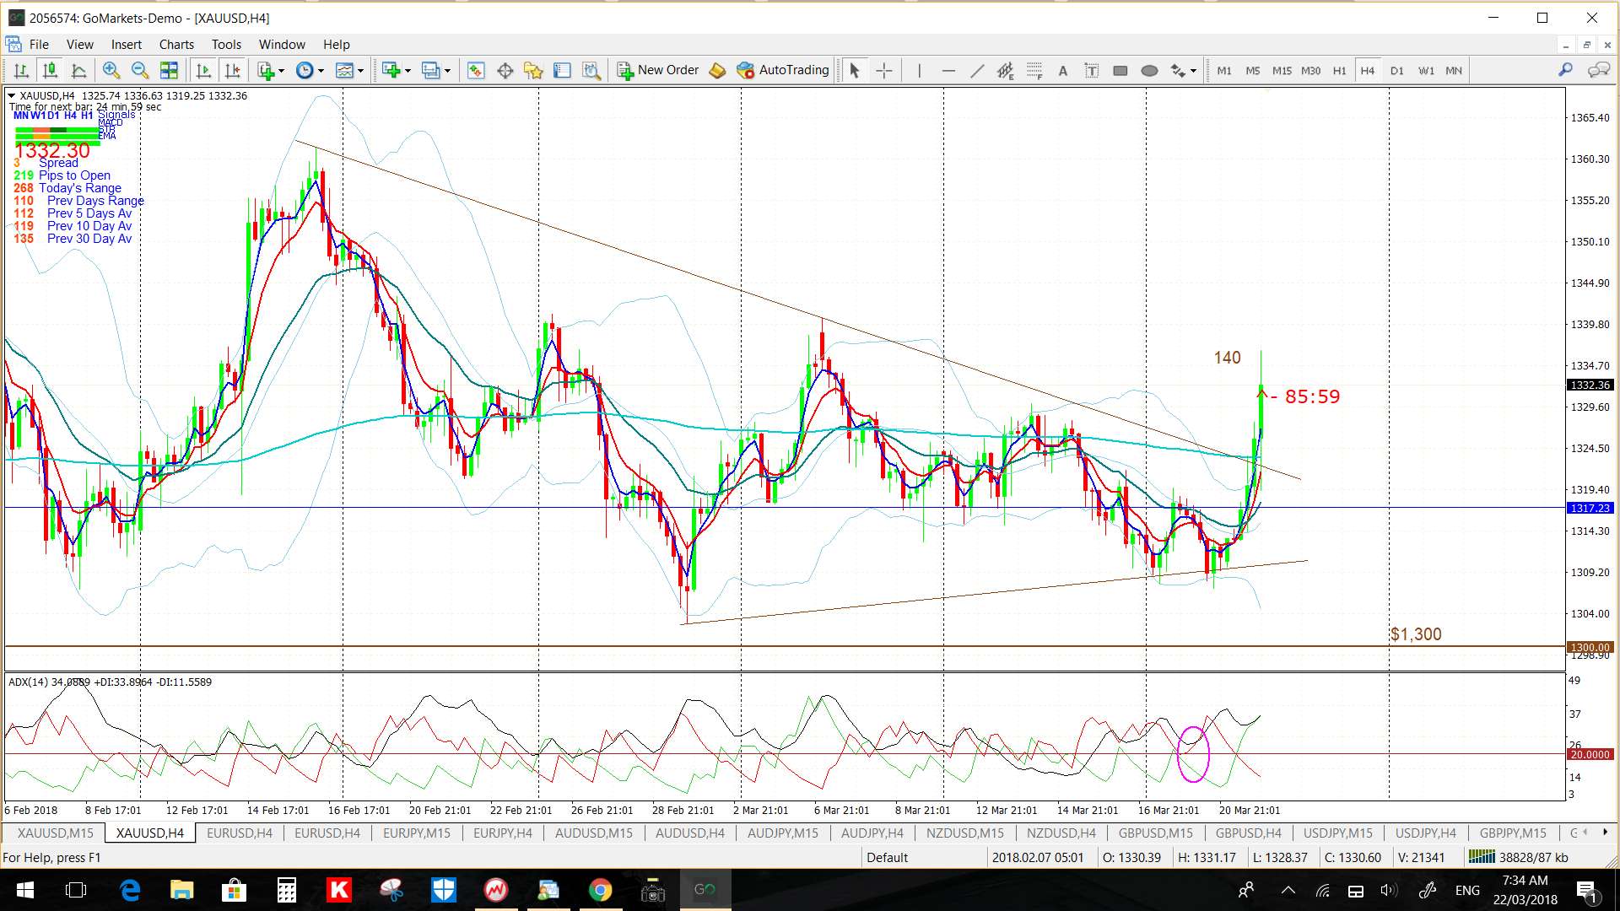Select the vertical line drawing tool

[x=920, y=71]
